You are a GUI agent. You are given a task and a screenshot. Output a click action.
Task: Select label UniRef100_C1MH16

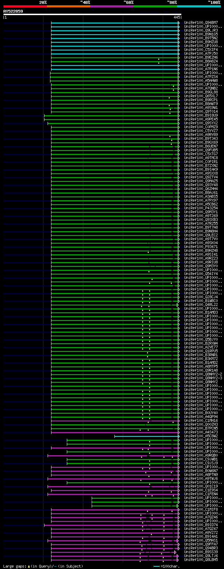point(201,421)
